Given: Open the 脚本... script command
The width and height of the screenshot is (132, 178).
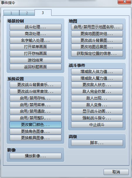Looking at the screenshot, I should pyautogui.click(x=97, y=143).
